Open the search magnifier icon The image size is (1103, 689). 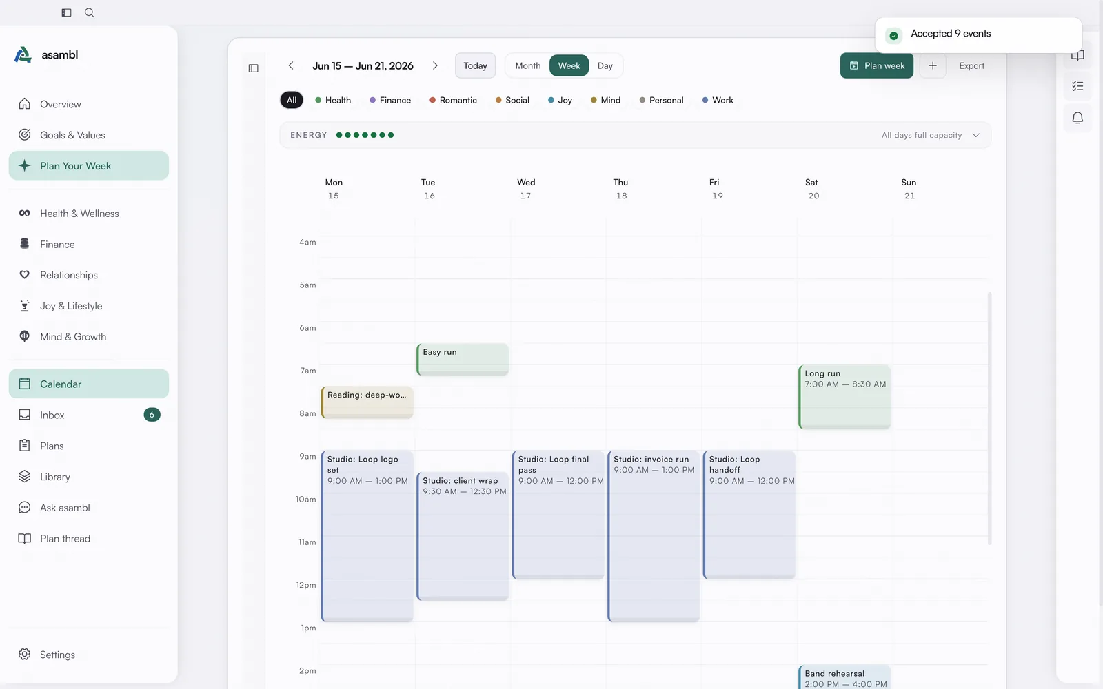[90, 12]
